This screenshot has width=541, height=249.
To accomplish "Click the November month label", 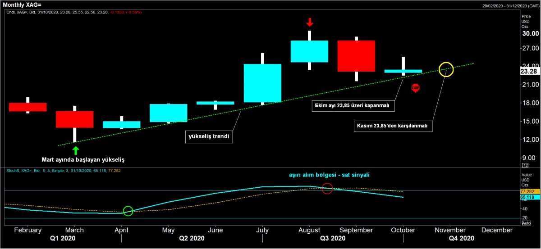I will (x=450, y=230).
